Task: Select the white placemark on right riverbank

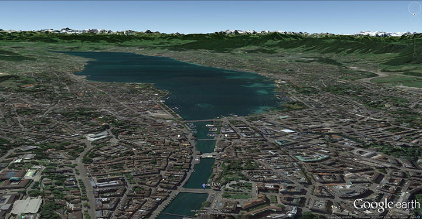Action: [x=226, y=136]
